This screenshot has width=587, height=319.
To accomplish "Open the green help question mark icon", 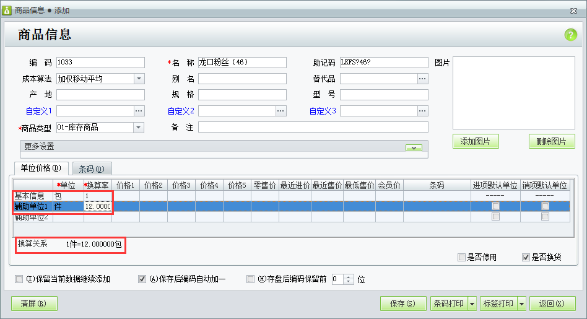I will tap(570, 35).
